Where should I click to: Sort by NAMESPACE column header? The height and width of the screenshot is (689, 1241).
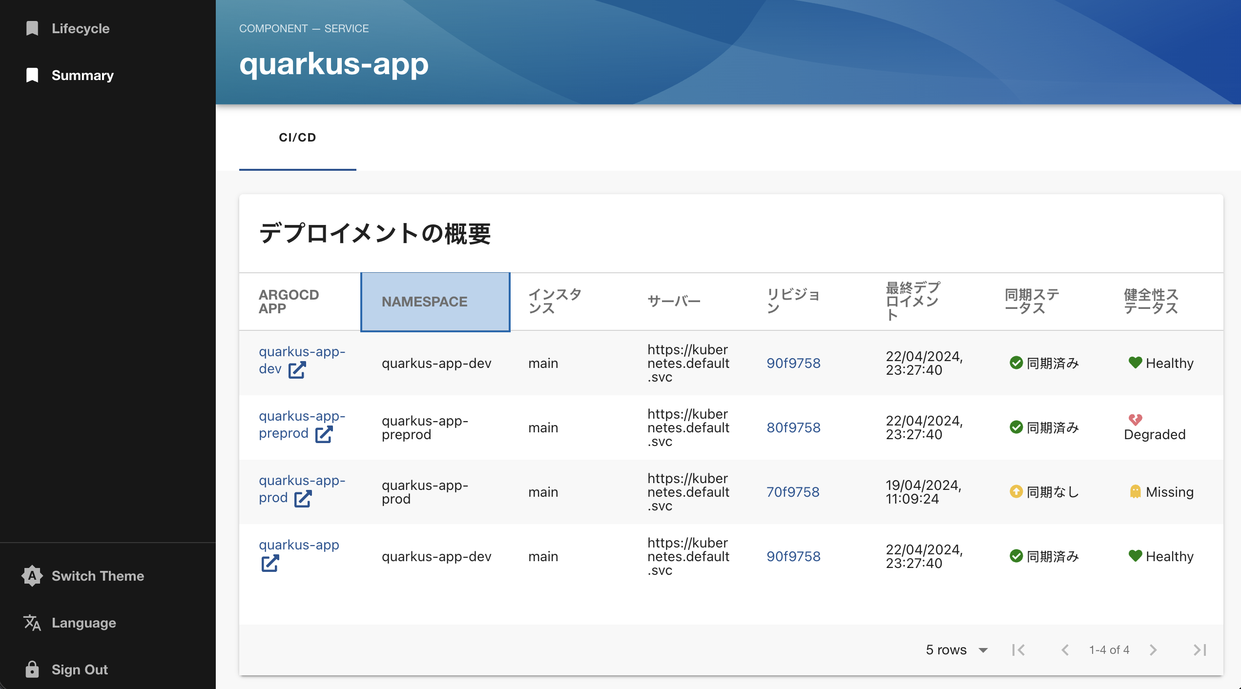[424, 302]
